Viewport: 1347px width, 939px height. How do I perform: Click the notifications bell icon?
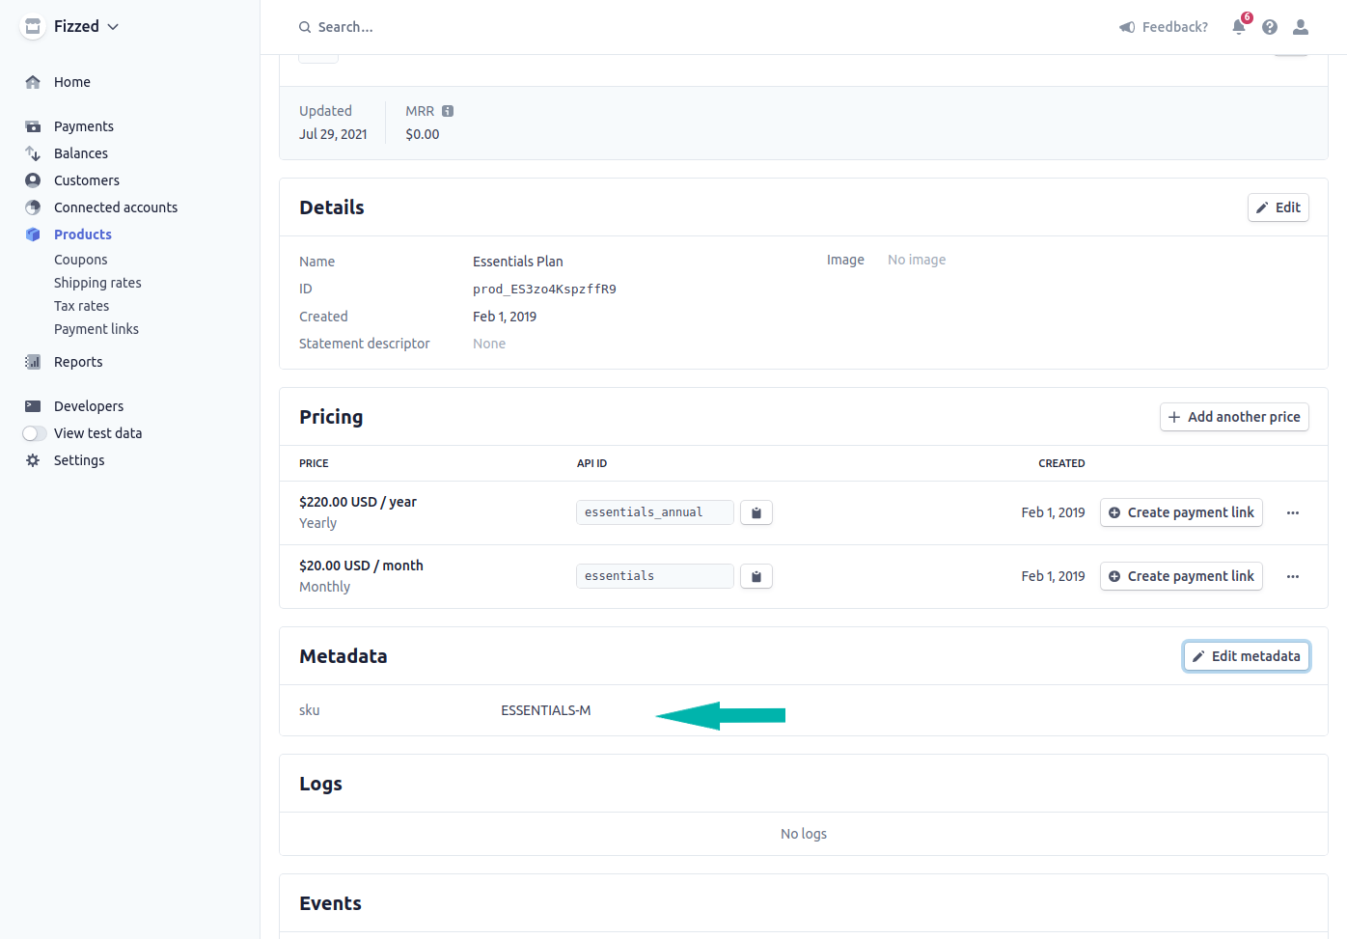click(1239, 27)
